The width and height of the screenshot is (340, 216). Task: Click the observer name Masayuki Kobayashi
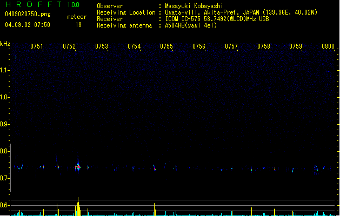click(x=194, y=6)
